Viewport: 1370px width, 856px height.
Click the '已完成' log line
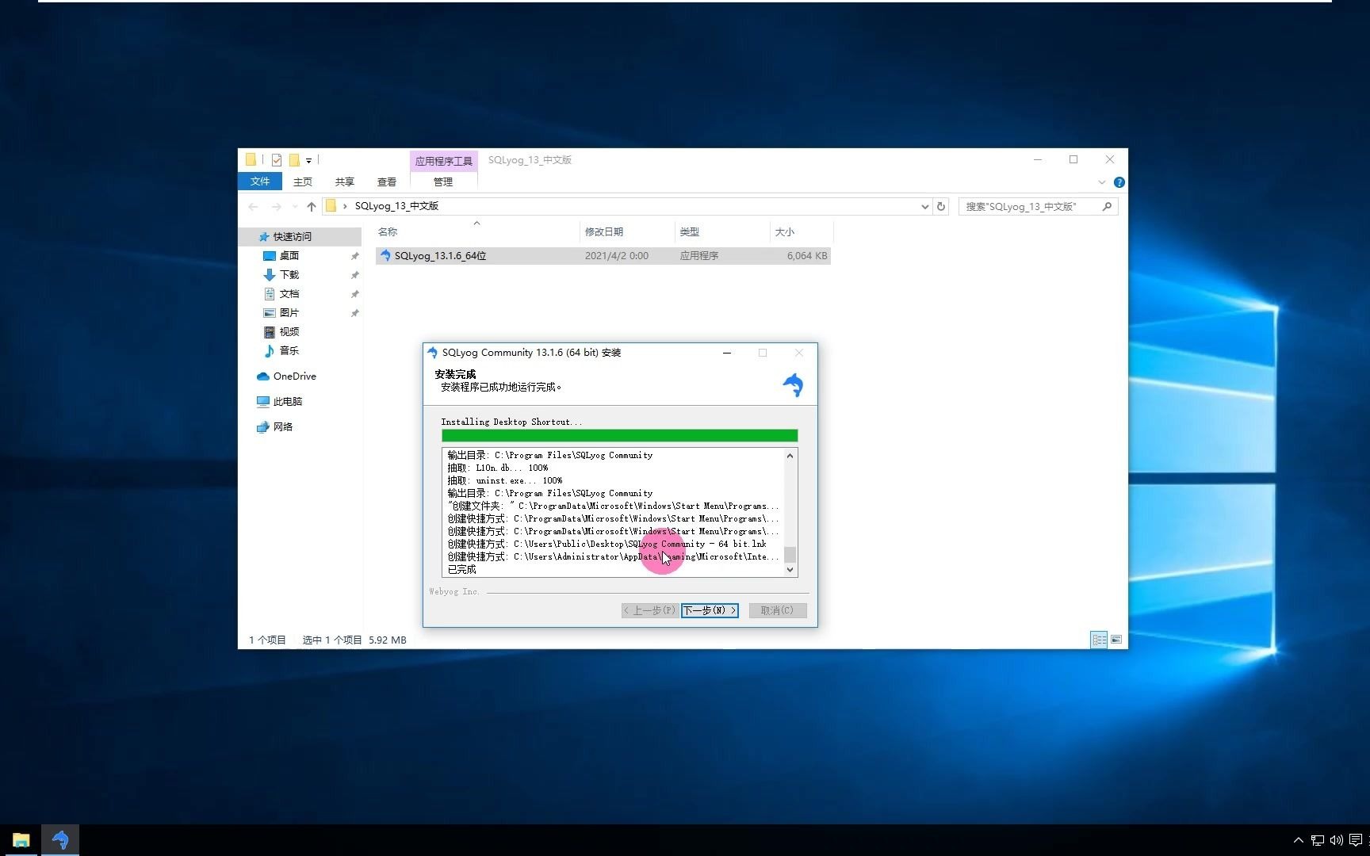click(461, 569)
